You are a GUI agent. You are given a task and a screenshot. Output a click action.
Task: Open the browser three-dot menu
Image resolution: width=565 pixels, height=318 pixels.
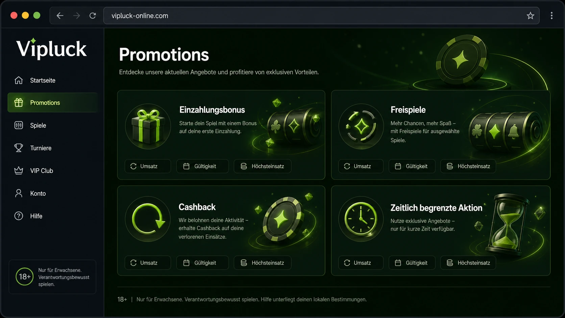(551, 16)
